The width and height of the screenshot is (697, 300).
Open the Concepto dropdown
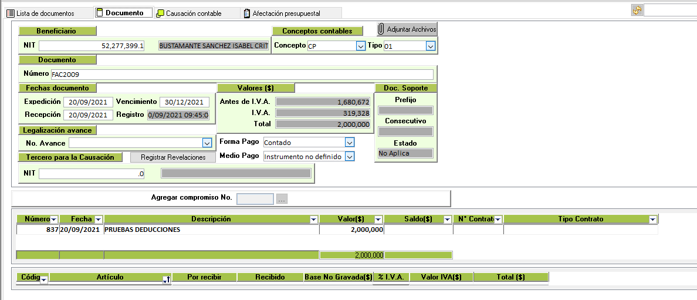[360, 46]
